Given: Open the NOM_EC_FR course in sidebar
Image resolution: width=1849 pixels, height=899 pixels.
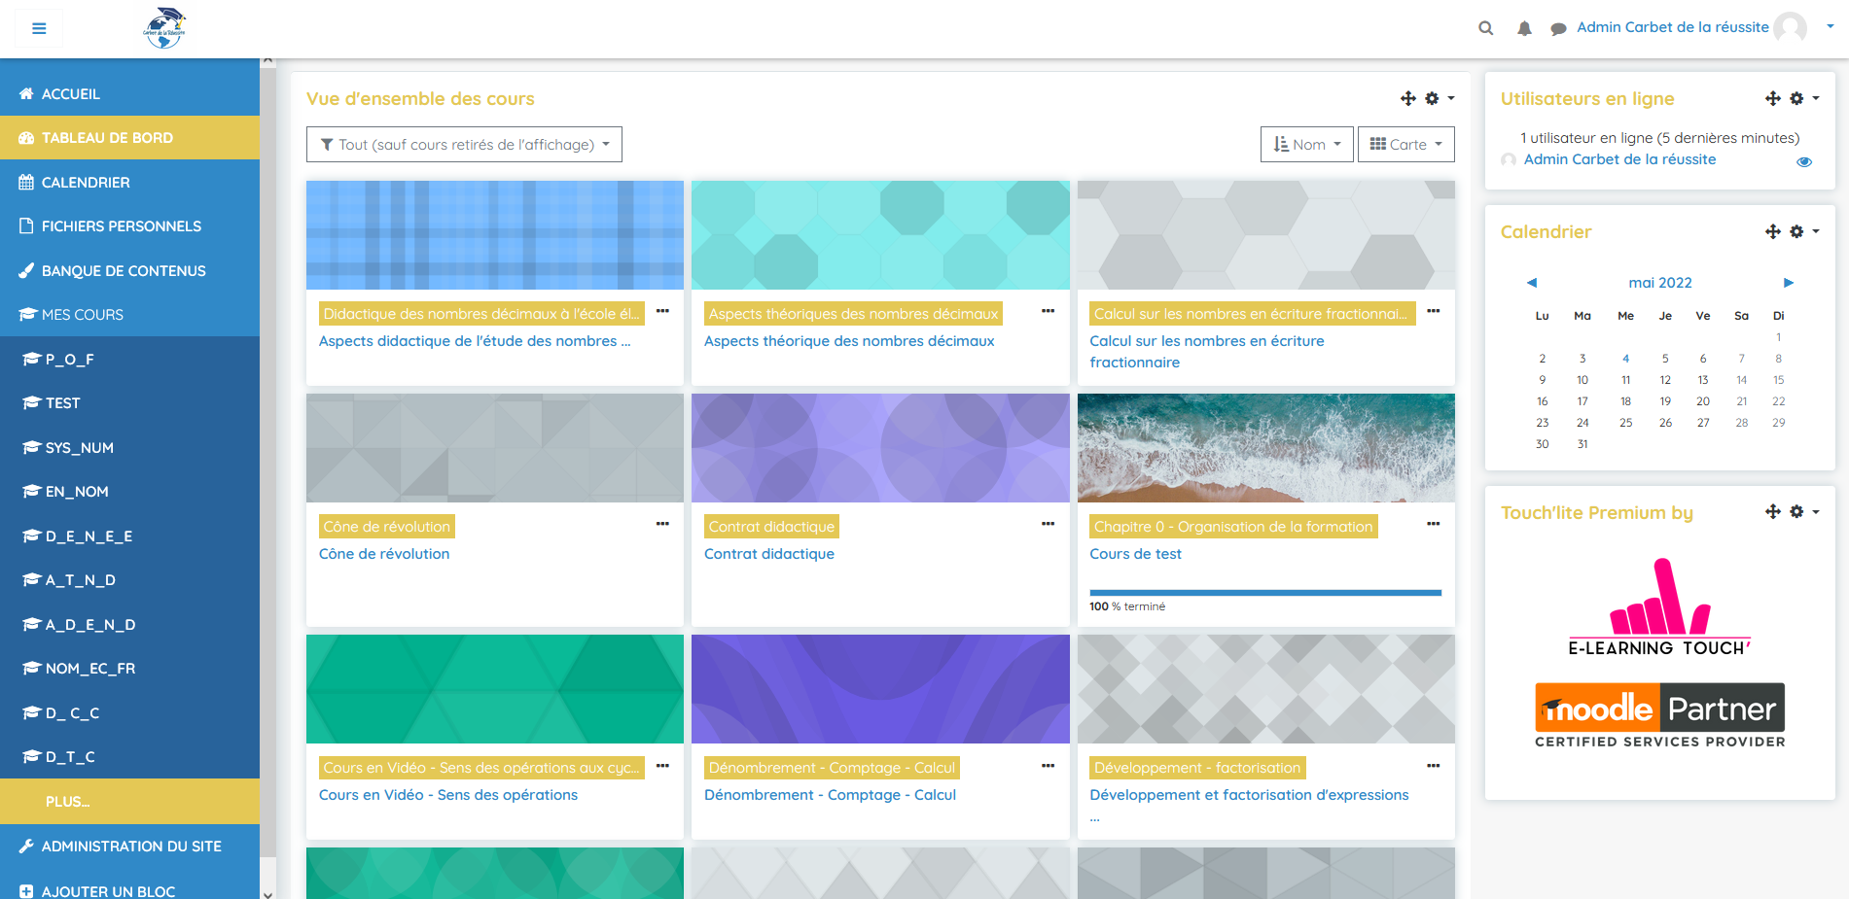Looking at the screenshot, I should tap(130, 669).
